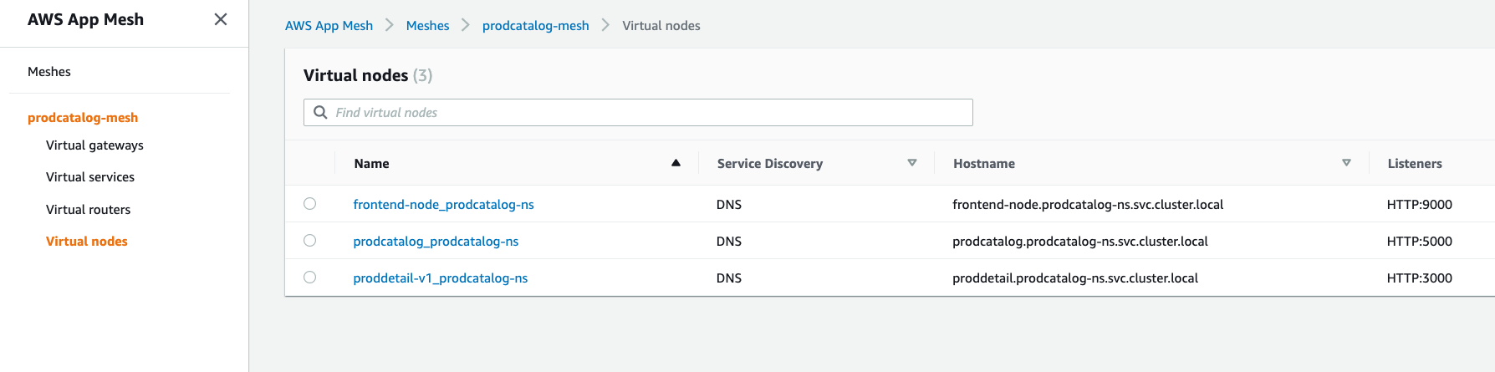Screen dimensions: 1495x372
Task: Click the Hostname column header
Action: point(984,164)
